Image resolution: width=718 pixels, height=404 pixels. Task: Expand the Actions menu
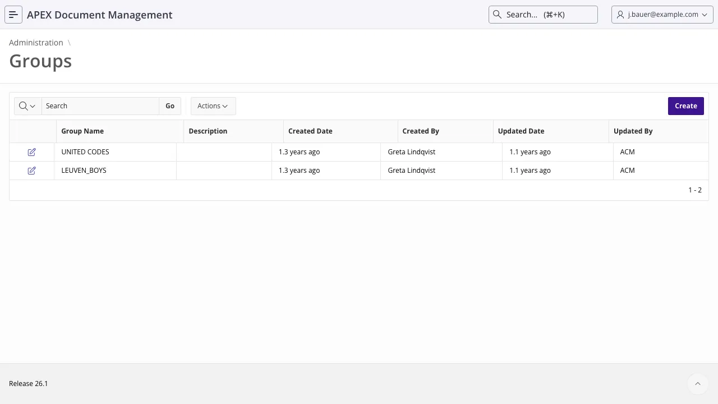point(213,106)
